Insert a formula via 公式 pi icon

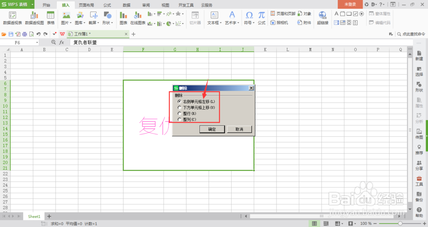tap(262, 18)
